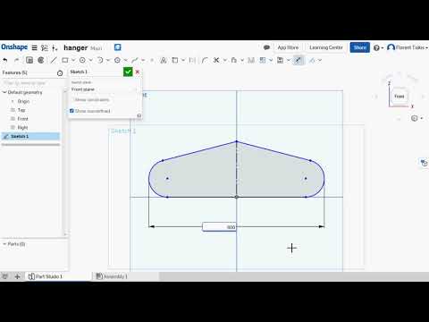The height and width of the screenshot is (322, 429).
Task: Expand the Arc tool options
Action: 108,60
